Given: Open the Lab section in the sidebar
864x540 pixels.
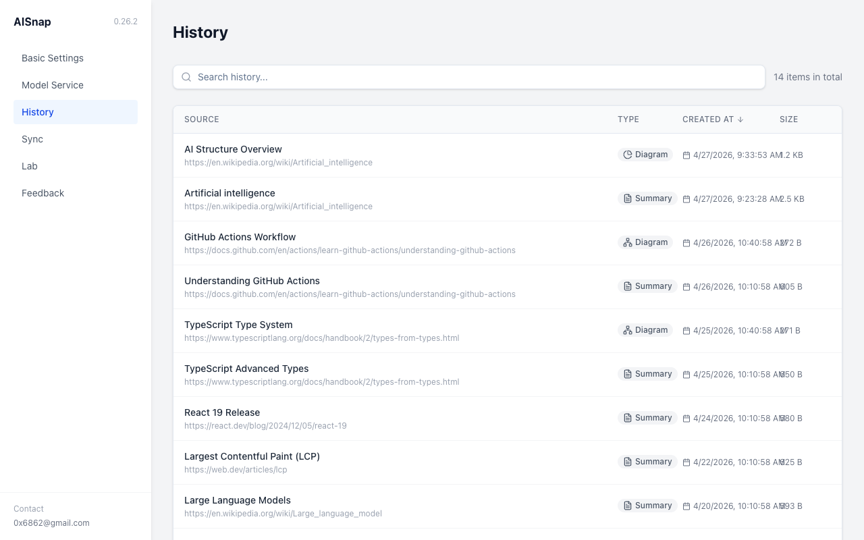Looking at the screenshot, I should coord(30,166).
